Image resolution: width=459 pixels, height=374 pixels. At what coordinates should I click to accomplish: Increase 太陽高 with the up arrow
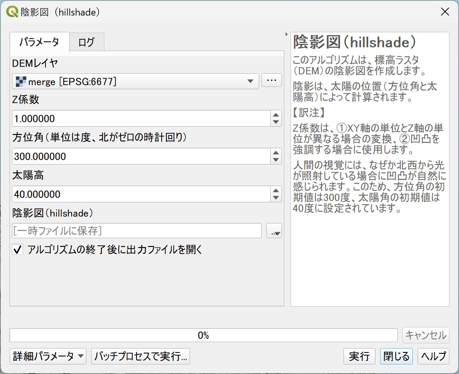coord(276,190)
